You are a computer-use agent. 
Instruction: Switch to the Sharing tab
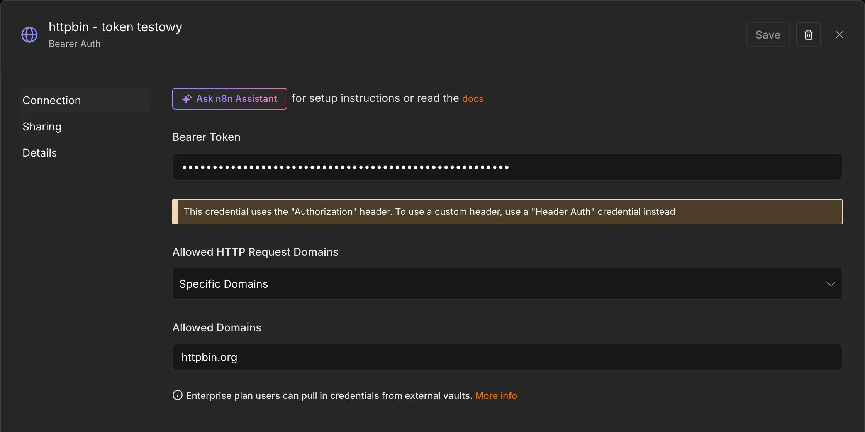[85, 127]
